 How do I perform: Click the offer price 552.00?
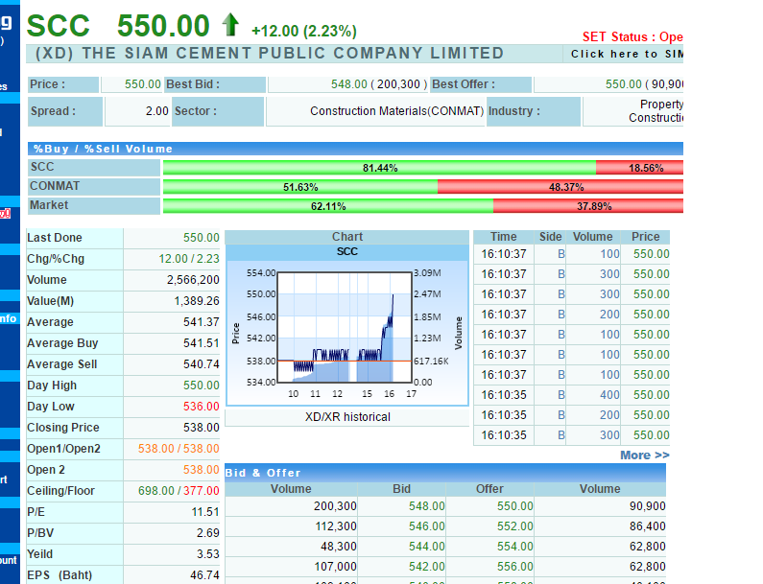(514, 526)
